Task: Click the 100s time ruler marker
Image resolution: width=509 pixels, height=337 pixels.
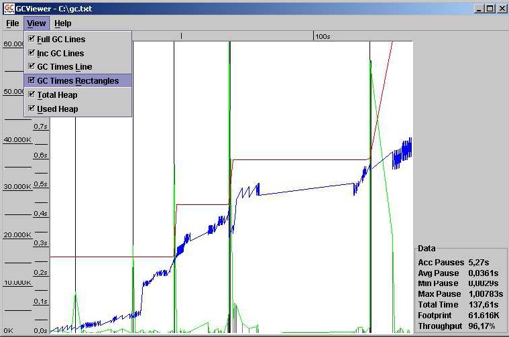Action: pyautogui.click(x=323, y=36)
